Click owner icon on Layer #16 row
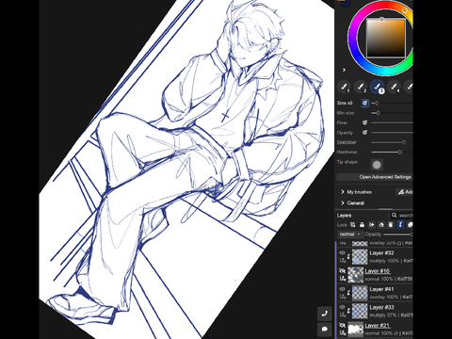This screenshot has width=452, height=339. pyautogui.click(x=343, y=279)
